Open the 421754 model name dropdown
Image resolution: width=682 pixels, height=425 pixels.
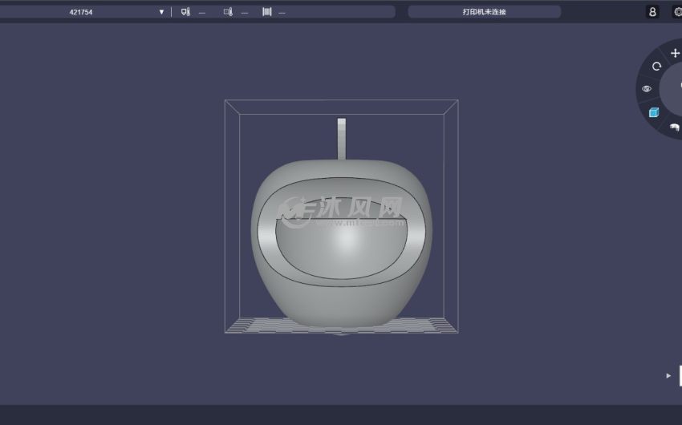80,12
